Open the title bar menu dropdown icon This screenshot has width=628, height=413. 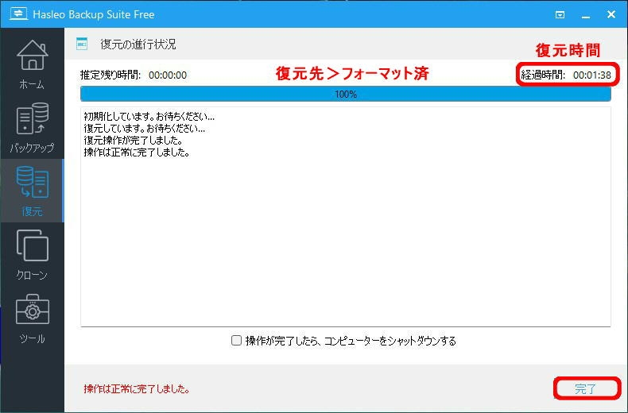[560, 15]
